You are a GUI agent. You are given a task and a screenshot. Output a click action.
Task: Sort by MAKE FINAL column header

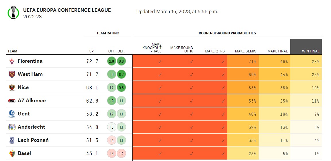pos(277,51)
